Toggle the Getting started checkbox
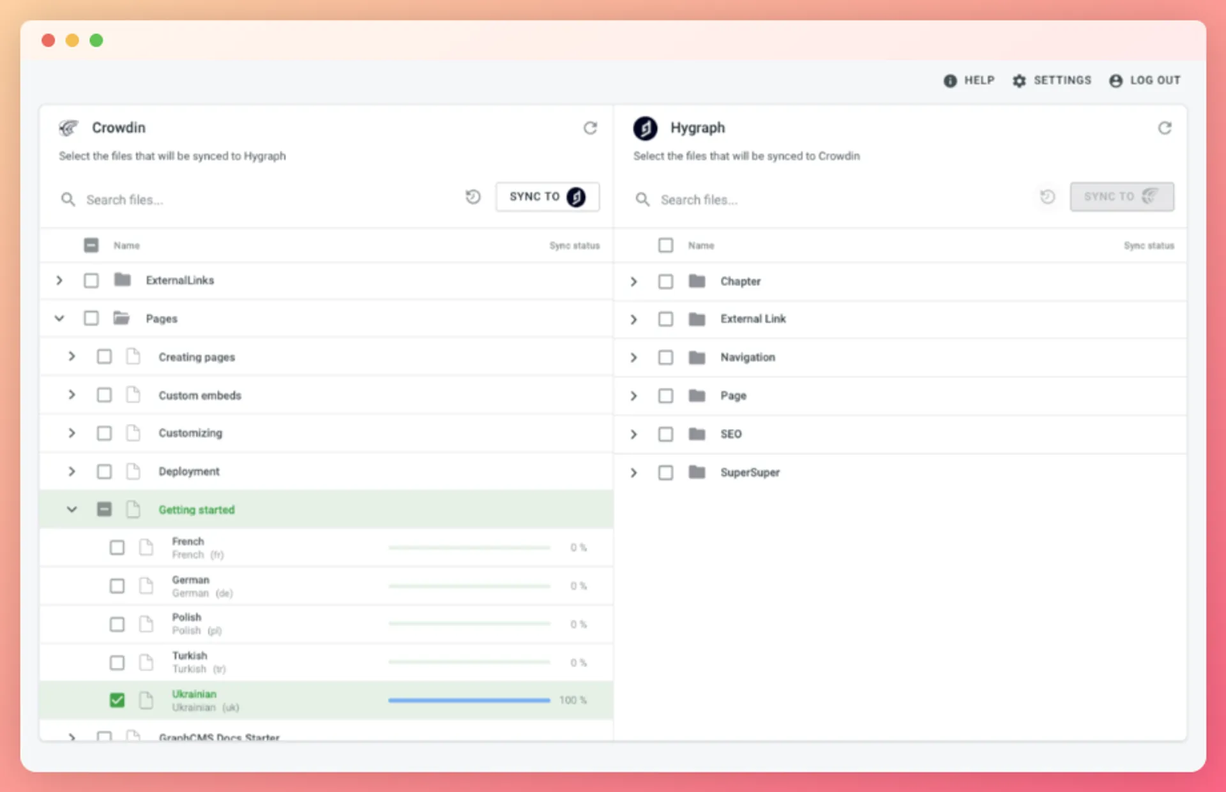Image resolution: width=1226 pixels, height=792 pixels. tap(104, 509)
